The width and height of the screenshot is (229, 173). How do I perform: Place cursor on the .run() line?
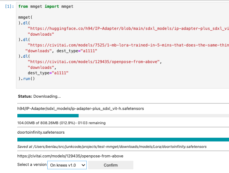point(27,79)
